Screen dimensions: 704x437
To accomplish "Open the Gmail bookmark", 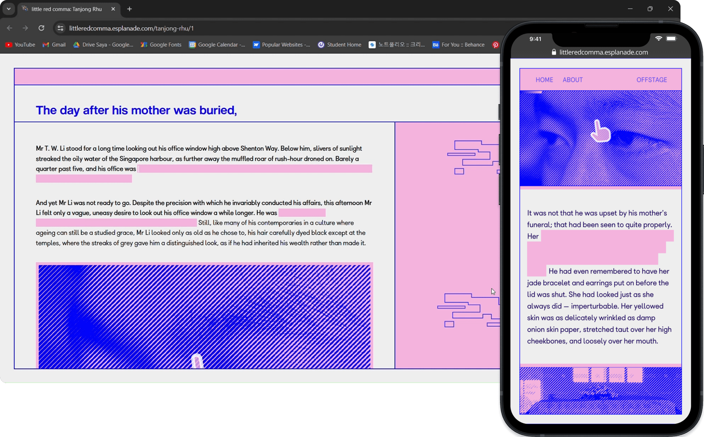I will (x=54, y=45).
